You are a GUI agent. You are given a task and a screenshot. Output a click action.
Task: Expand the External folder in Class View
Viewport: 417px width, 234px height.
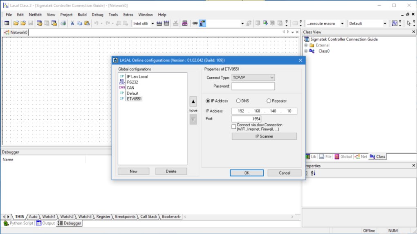[306, 45]
